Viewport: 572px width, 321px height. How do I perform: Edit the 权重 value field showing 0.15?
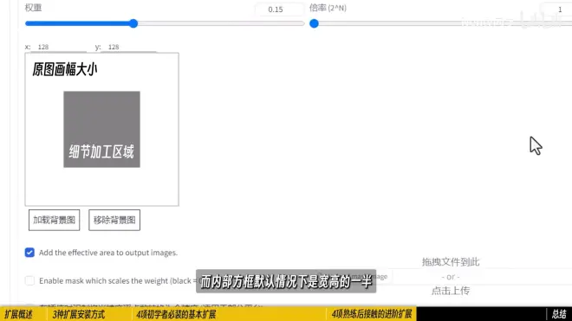279,10
